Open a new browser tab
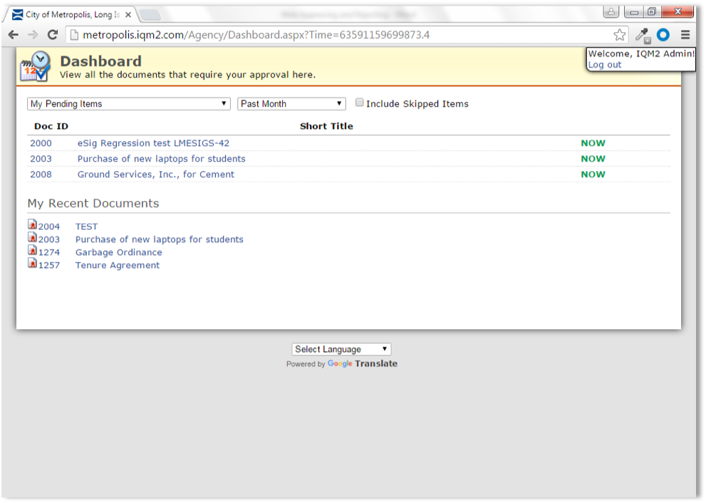 [x=150, y=15]
